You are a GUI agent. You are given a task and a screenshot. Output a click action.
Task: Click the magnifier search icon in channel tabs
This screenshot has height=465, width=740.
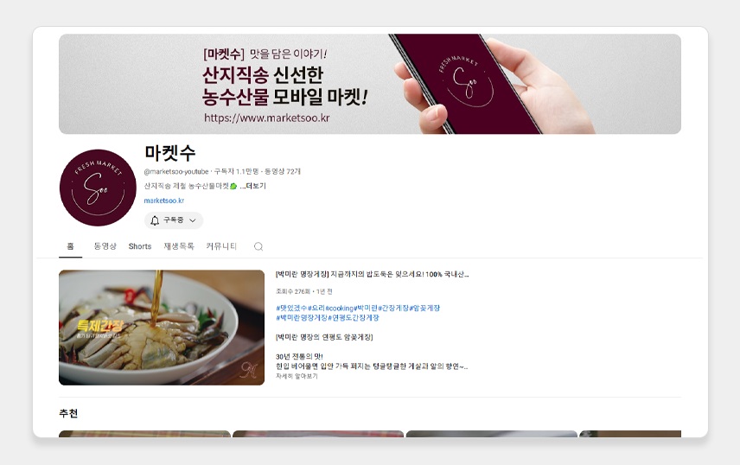(x=258, y=246)
